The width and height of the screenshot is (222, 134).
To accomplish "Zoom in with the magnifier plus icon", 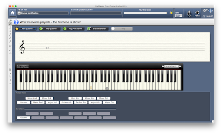I will coord(212,16).
